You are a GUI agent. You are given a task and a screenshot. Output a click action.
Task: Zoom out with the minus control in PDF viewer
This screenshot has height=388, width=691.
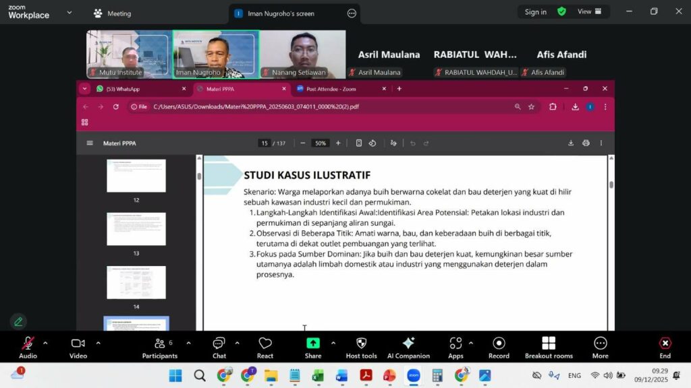[x=302, y=143]
